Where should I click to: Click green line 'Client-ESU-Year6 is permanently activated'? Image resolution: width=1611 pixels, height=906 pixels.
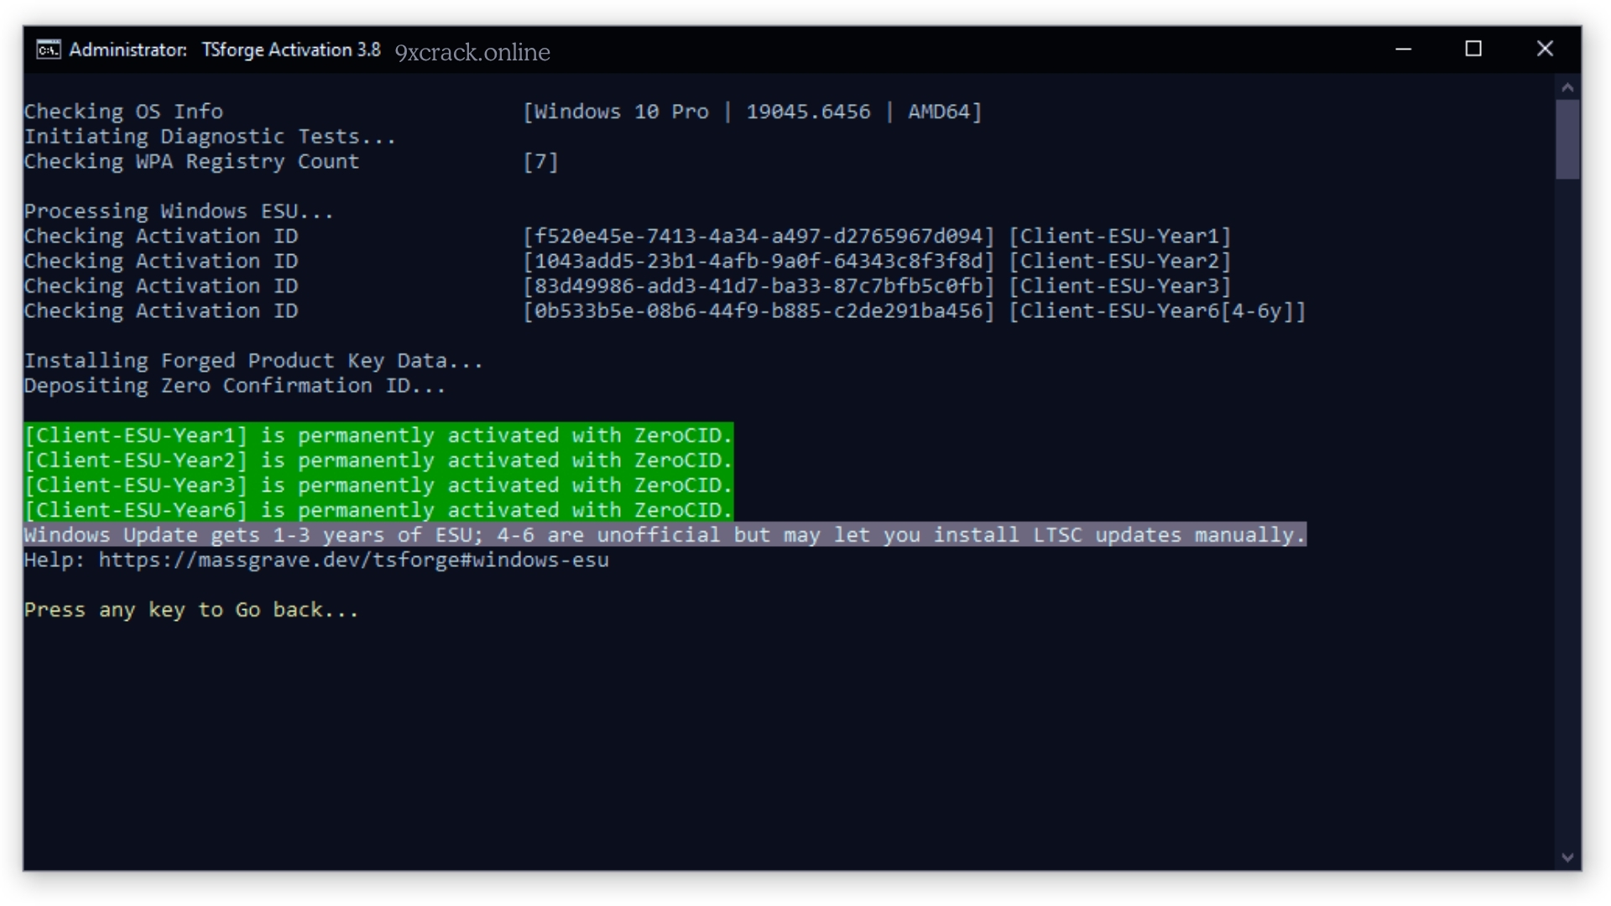pos(378,510)
